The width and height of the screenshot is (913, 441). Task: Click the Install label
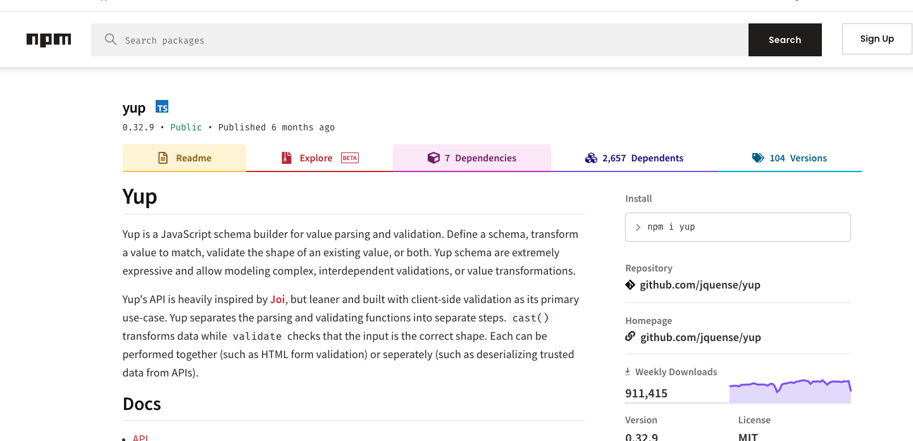tap(638, 199)
